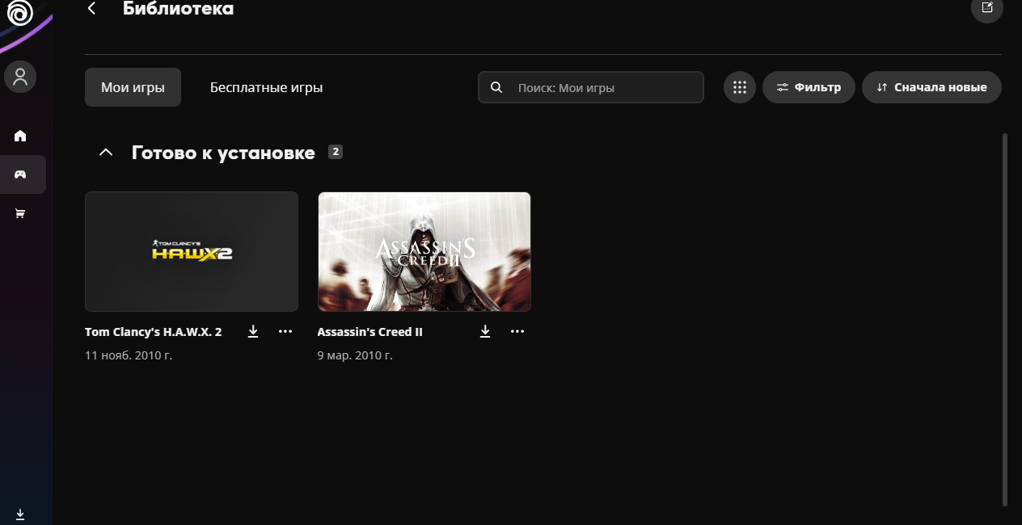This screenshot has height=525, width=1022.
Task: Click the 'Assassin's Creed II' title text
Action: point(370,332)
